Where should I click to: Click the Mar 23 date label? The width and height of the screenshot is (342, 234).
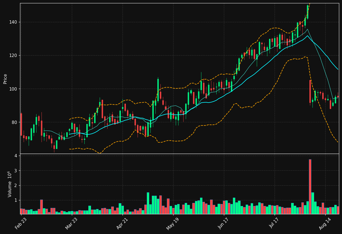coord(71,223)
